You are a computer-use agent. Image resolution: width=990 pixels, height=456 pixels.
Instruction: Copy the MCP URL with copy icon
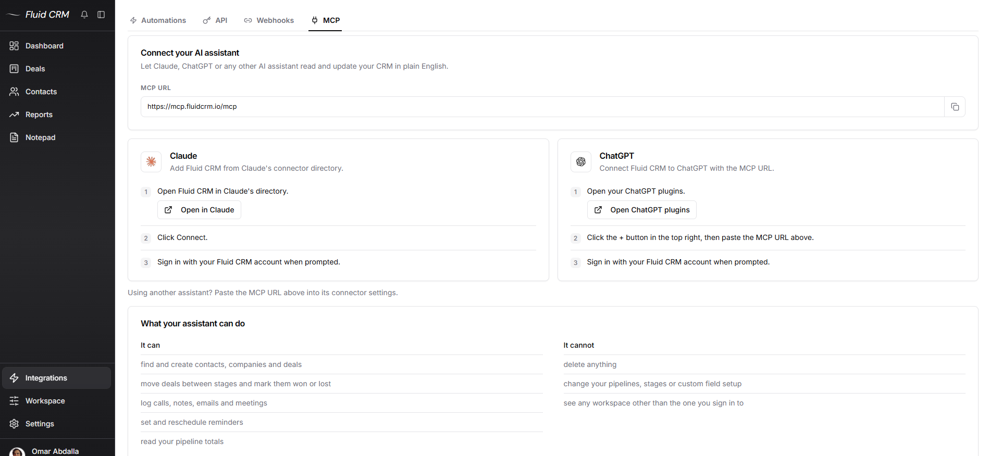(x=955, y=107)
